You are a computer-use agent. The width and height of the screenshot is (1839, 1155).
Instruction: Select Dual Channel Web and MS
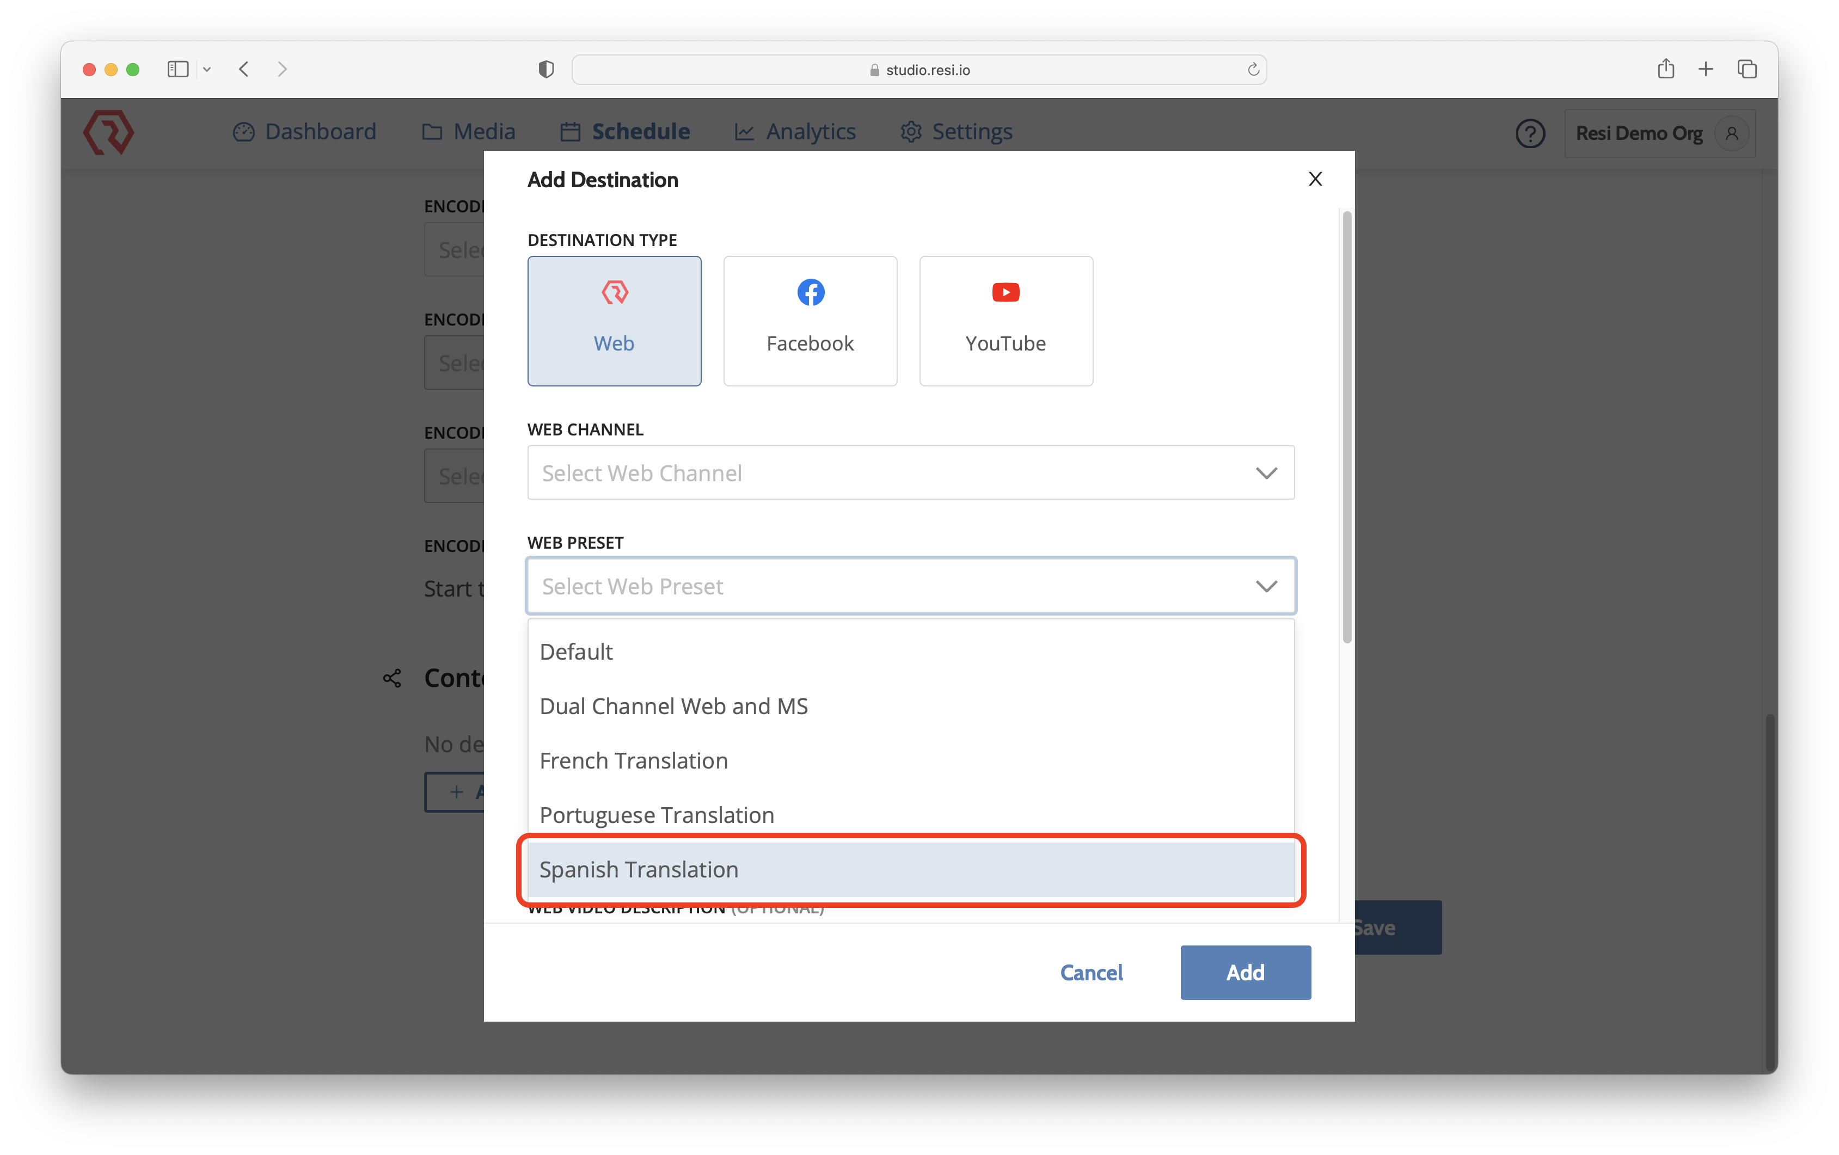click(x=673, y=706)
